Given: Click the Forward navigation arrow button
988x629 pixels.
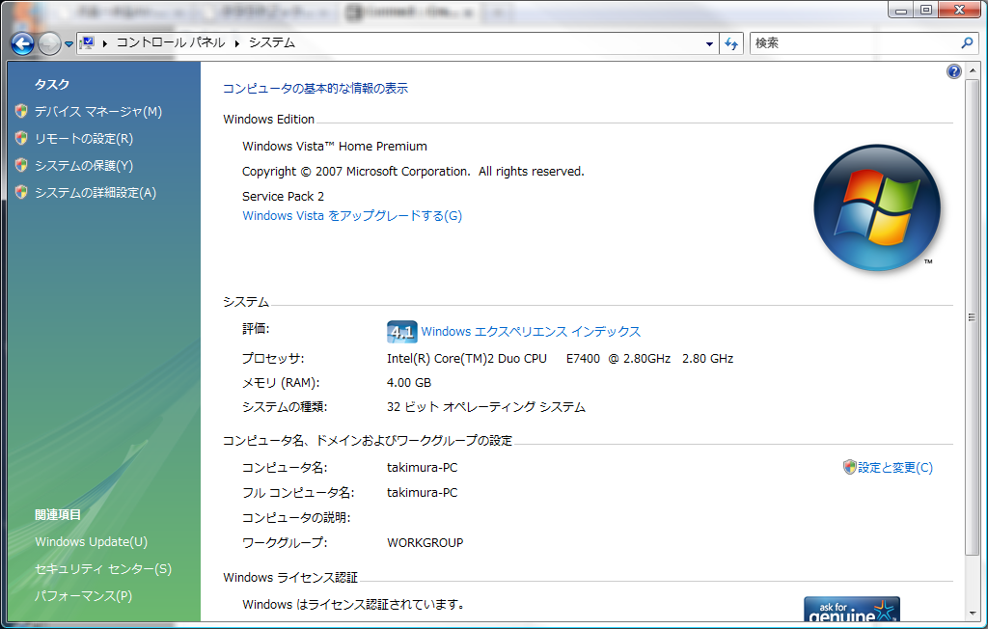Looking at the screenshot, I should 49,43.
